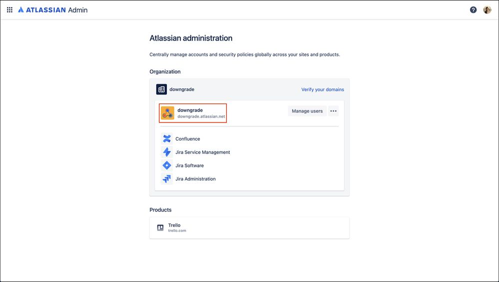This screenshot has width=499, height=282.
Task: Open Jira Administration link
Action: pyautogui.click(x=195, y=179)
